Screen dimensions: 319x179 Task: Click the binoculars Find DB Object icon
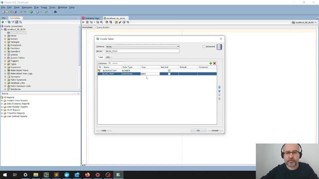click(55, 12)
